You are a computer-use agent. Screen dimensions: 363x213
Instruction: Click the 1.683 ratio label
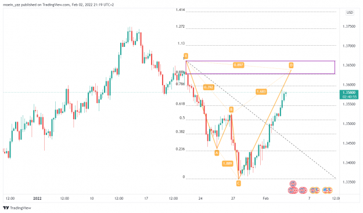click(x=261, y=91)
